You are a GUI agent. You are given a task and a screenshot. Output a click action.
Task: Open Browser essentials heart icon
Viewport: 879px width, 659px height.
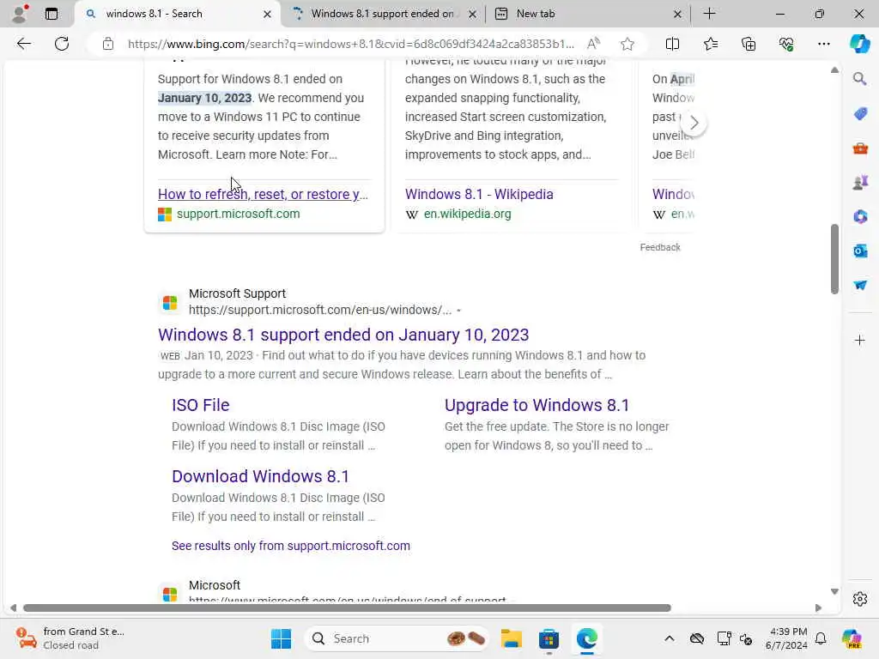coord(786,44)
